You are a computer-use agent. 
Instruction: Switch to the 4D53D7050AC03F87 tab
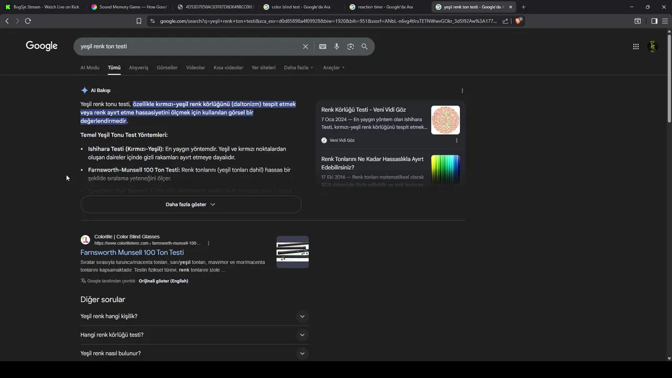(215, 7)
